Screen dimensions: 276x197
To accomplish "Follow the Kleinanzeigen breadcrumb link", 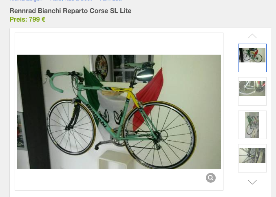I will (26, 0).
